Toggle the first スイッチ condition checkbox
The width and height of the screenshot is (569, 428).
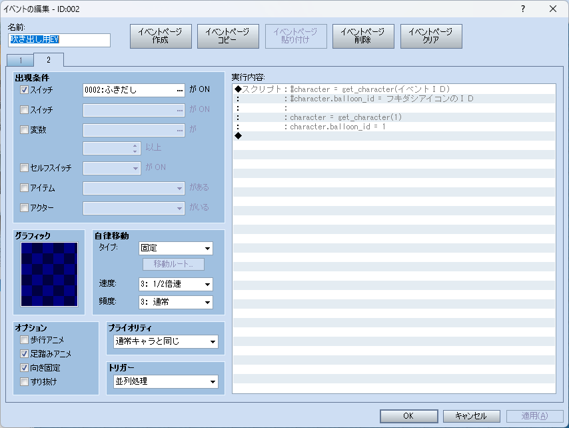tap(24, 89)
